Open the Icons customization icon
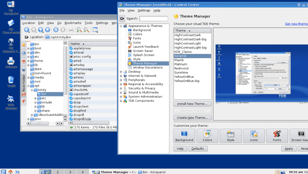The height and width of the screenshot is (174, 308). click(254, 136)
